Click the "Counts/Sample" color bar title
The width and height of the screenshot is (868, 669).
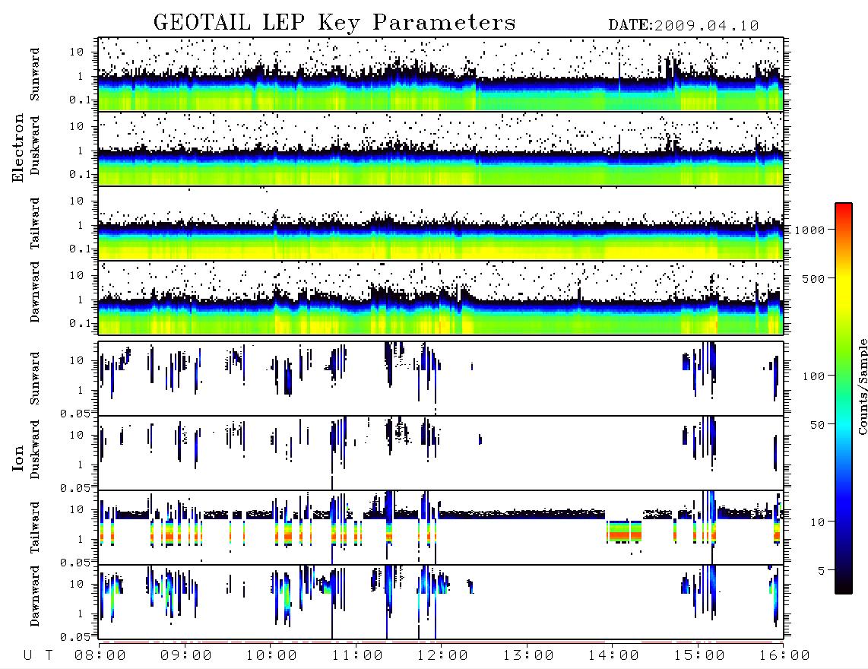click(862, 386)
